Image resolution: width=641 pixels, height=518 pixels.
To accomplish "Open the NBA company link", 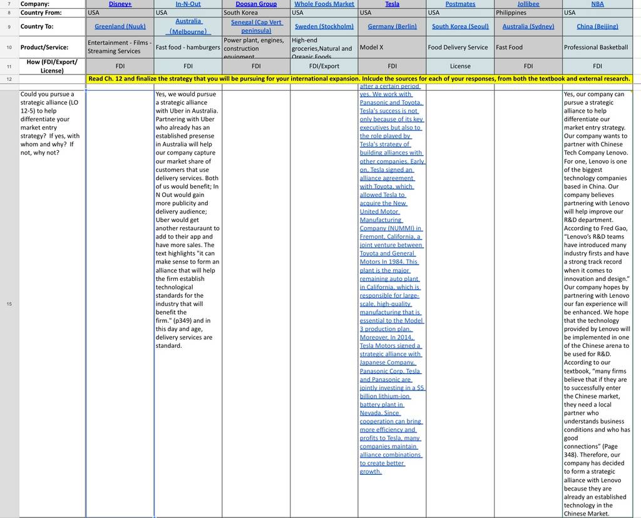I will 597,4.
